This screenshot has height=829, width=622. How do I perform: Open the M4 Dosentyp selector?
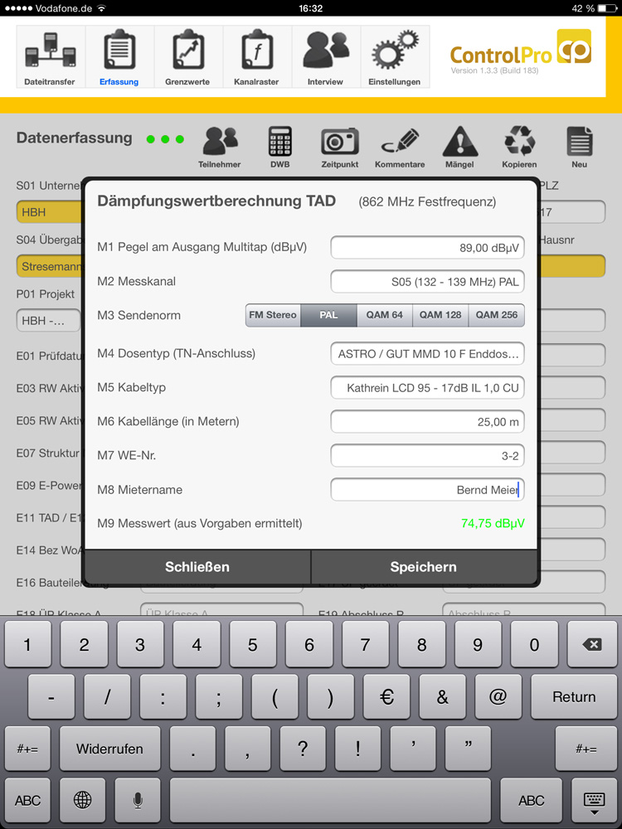427,354
